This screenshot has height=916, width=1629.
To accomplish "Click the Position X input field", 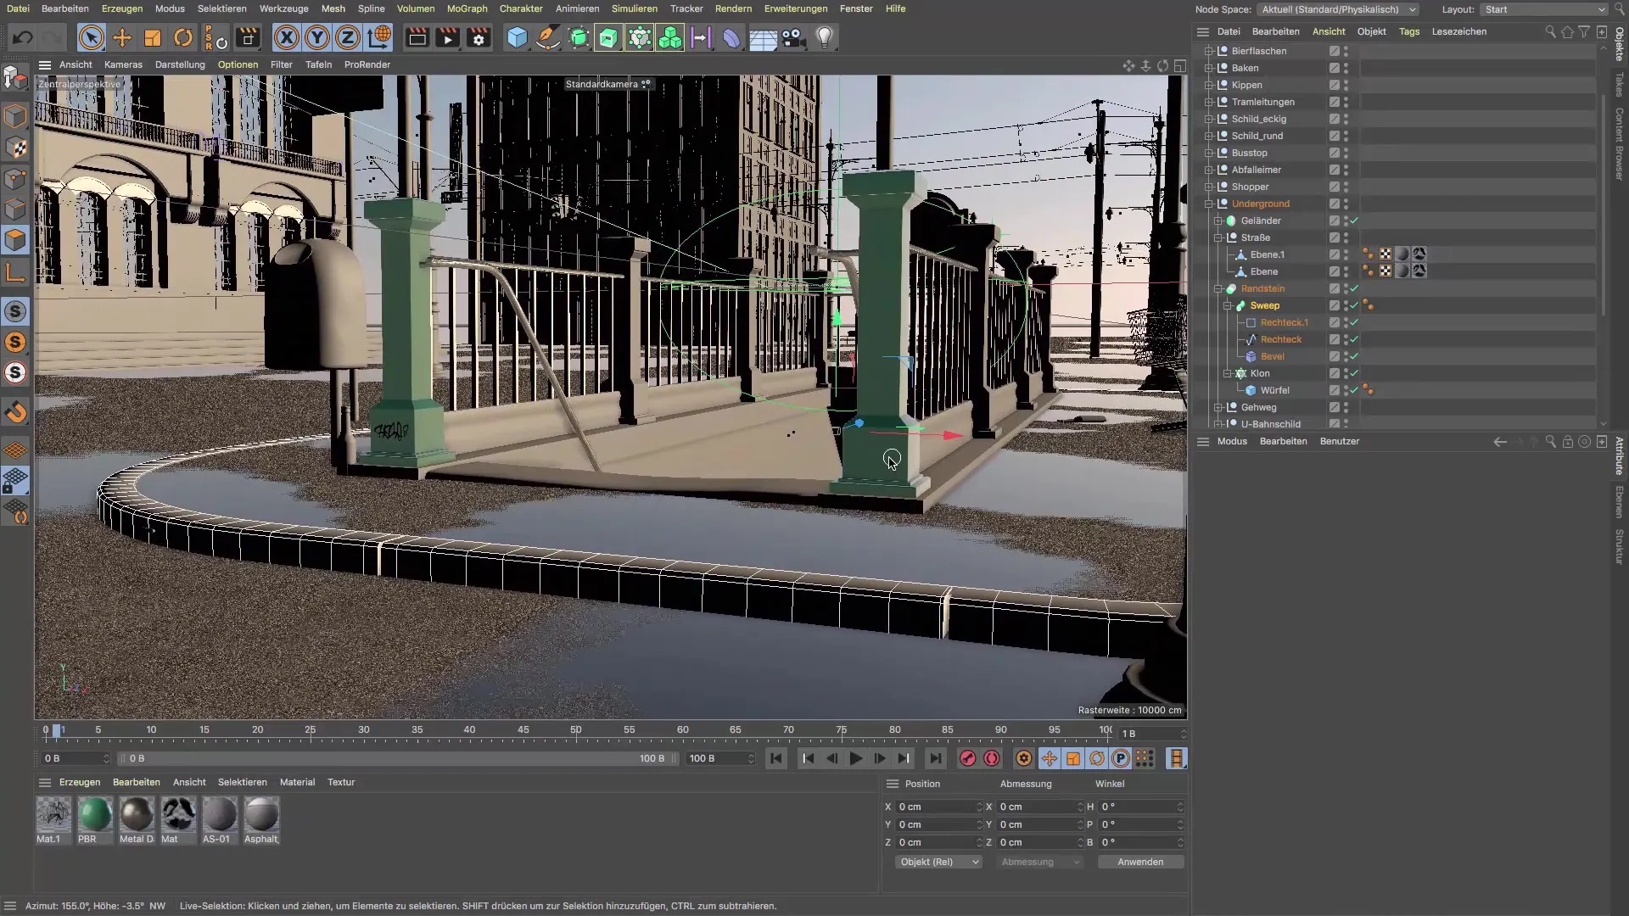I will [x=938, y=807].
